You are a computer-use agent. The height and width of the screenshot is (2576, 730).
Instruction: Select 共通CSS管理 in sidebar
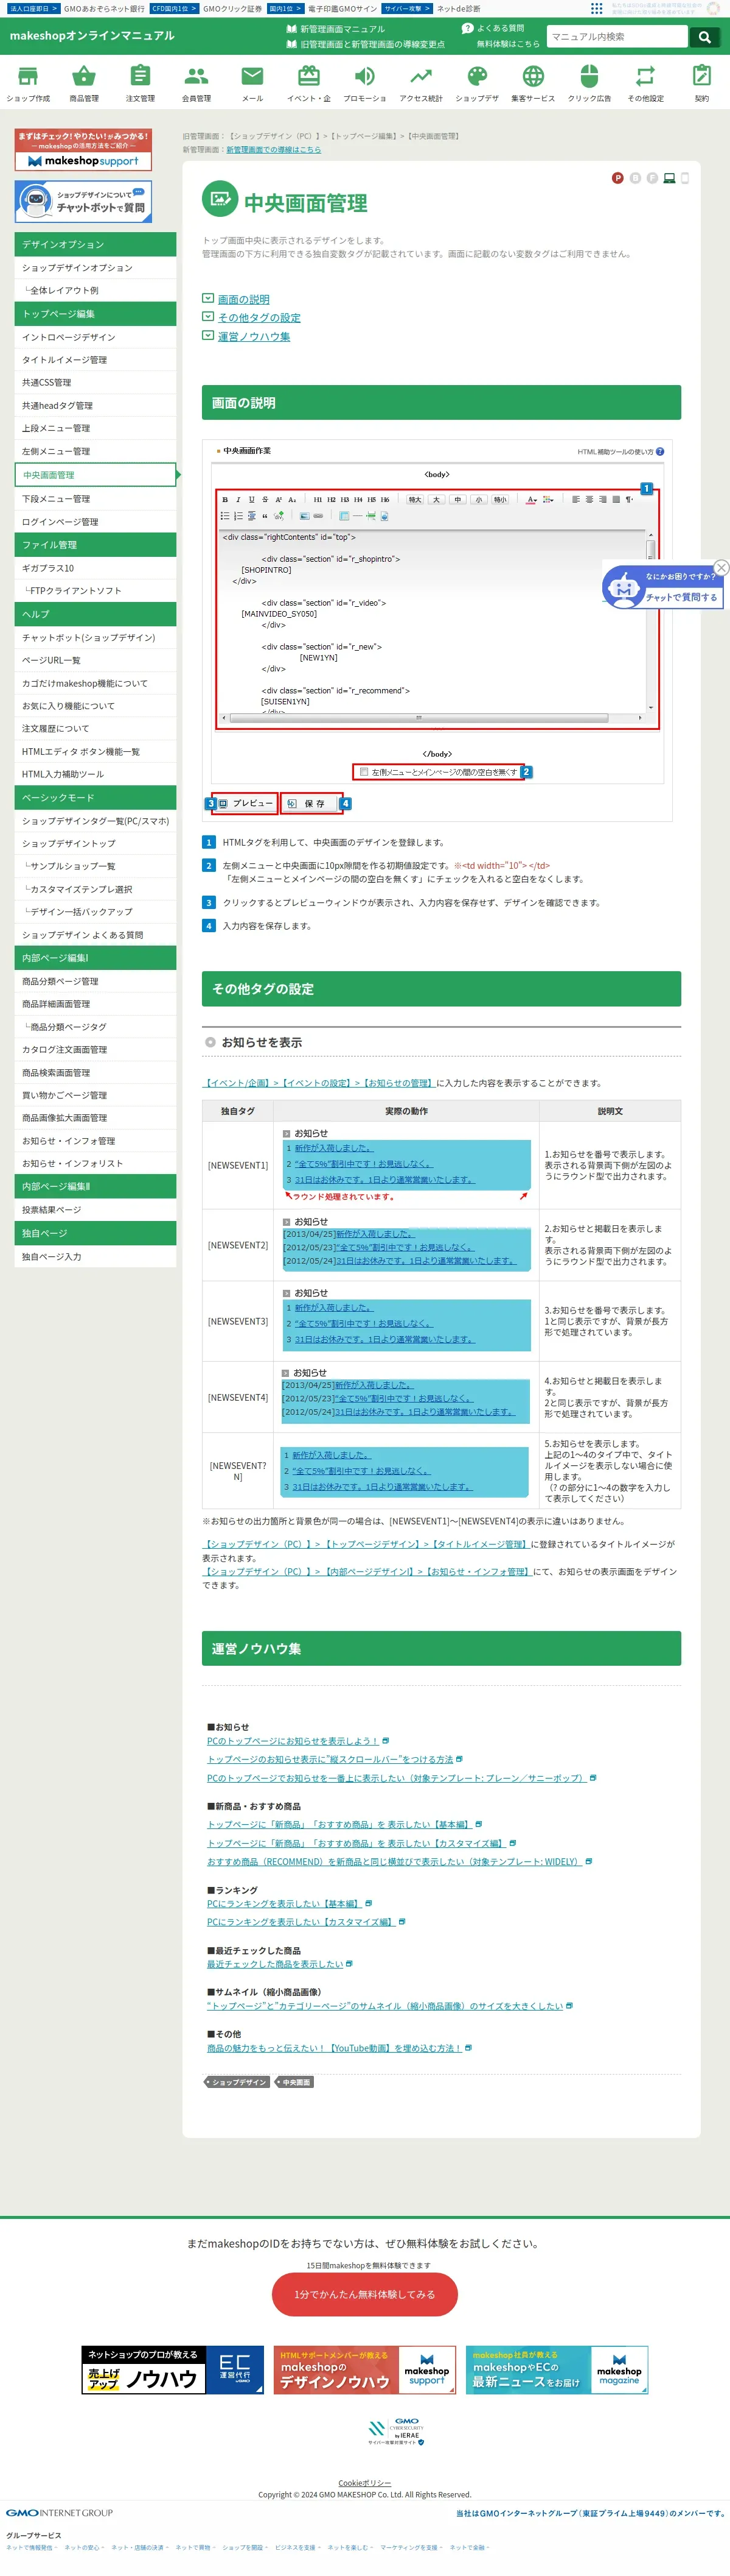point(95,383)
